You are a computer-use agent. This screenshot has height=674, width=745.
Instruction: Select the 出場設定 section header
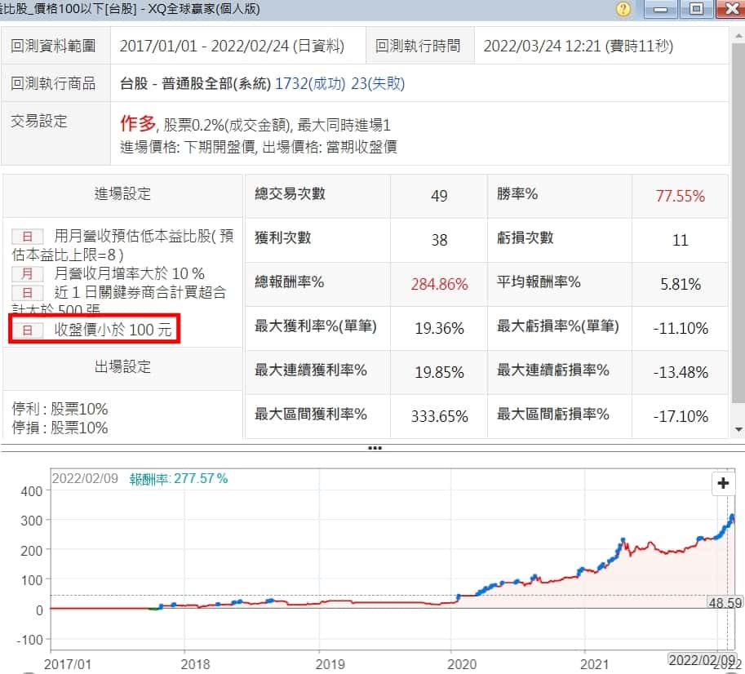[122, 367]
